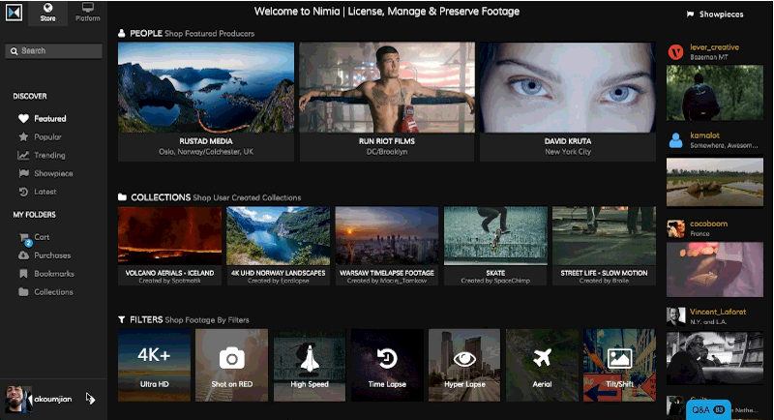Viewport: 774px width, 420px height.
Task: Click the Latest clock icon
Action: click(23, 192)
